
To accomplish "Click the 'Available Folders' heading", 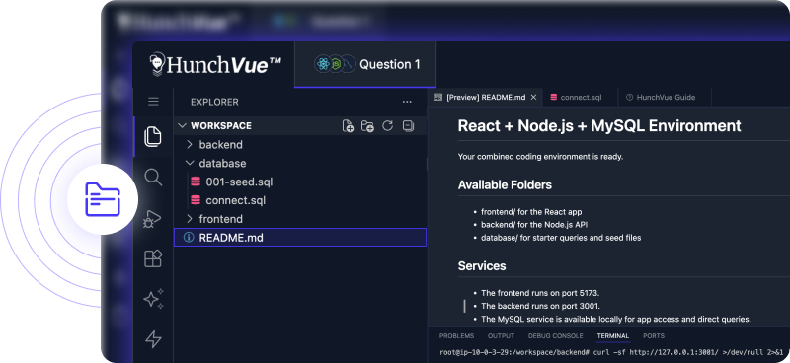I will (x=505, y=184).
